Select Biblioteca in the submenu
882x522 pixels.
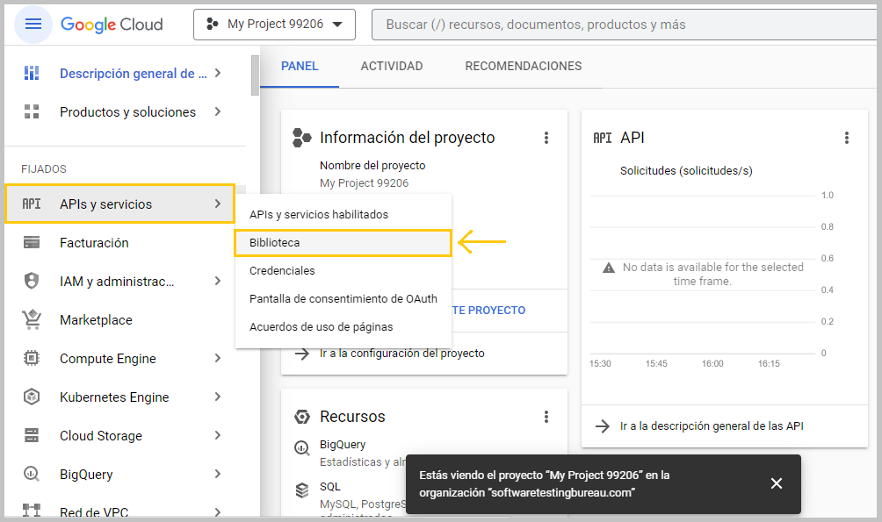pos(343,243)
